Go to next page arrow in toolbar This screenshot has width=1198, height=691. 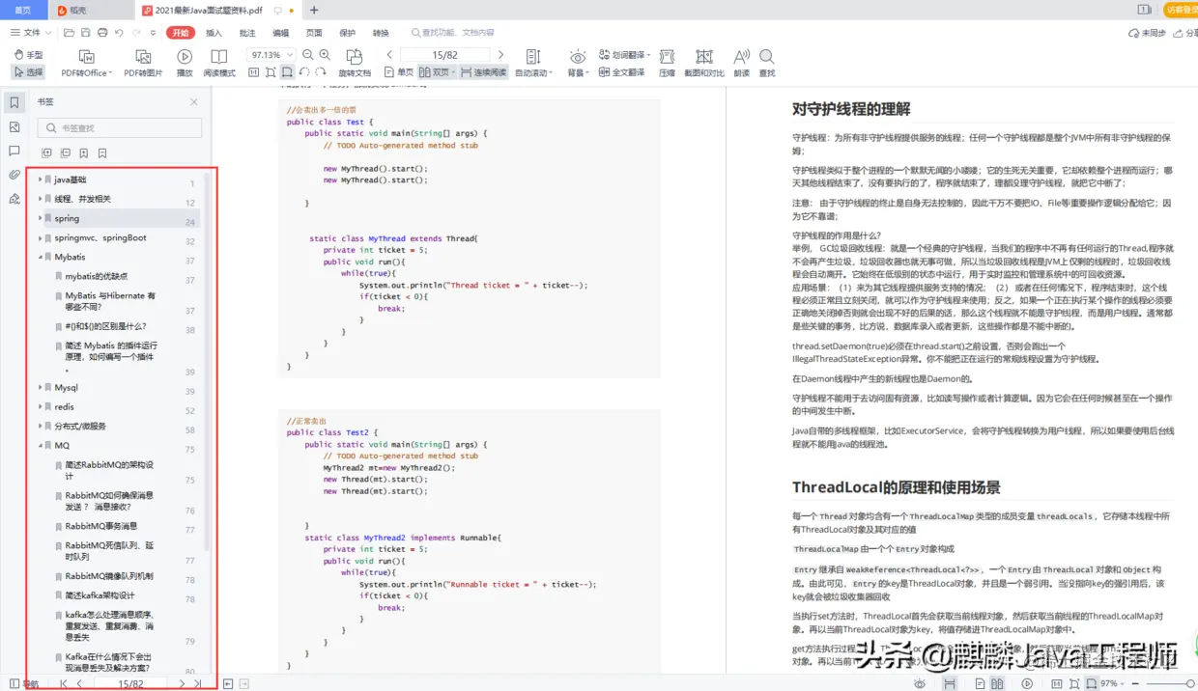[500, 55]
